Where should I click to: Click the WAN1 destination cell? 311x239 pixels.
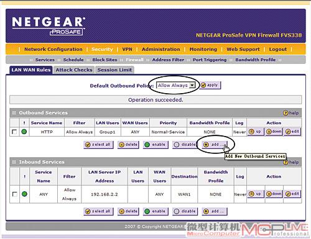pos(184,194)
